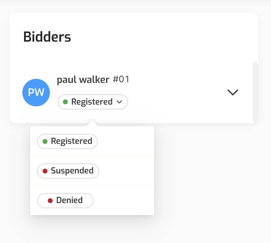Click the Bidders list vertical scrollbar
This screenshot has height=243, width=271.
pos(255,92)
